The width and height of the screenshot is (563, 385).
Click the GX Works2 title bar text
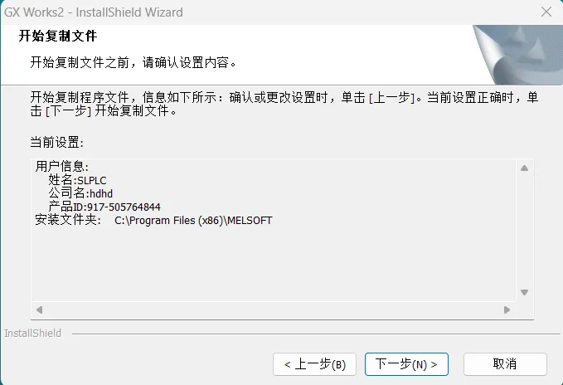pyautogui.click(x=94, y=12)
